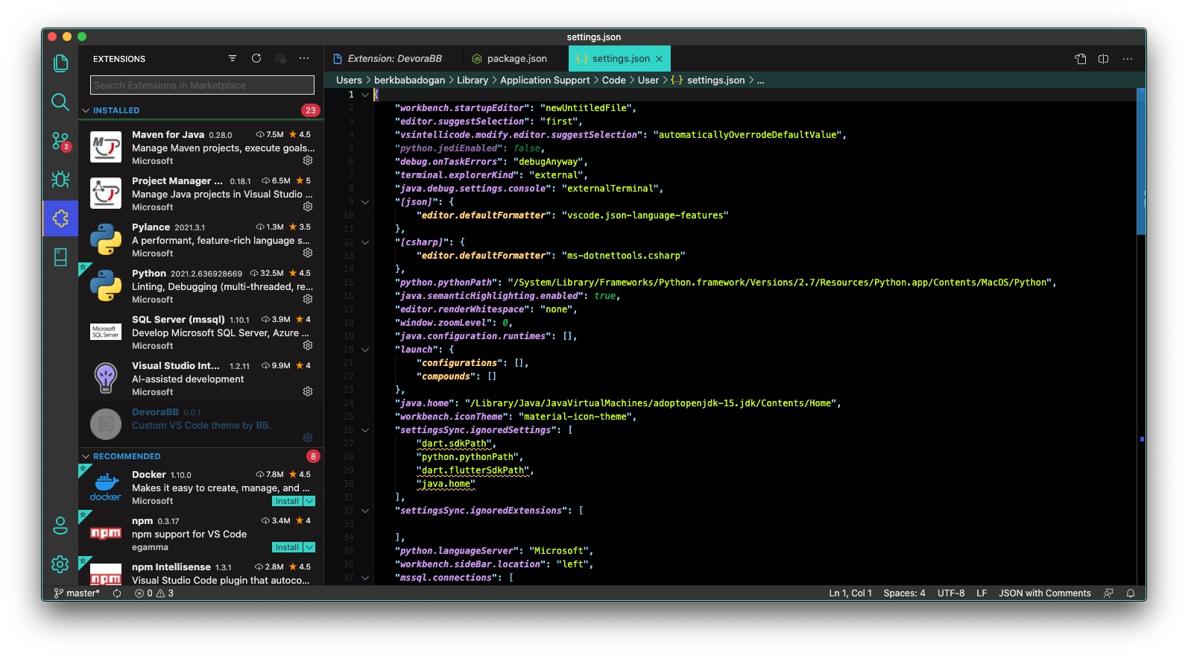Image resolution: width=1188 pixels, height=656 pixels.
Task: Click in Search Extensions in Marketplace field
Action: 202,85
